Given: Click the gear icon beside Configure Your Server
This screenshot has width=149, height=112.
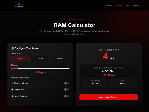Looking at the screenshot, I should [x=12, y=48].
